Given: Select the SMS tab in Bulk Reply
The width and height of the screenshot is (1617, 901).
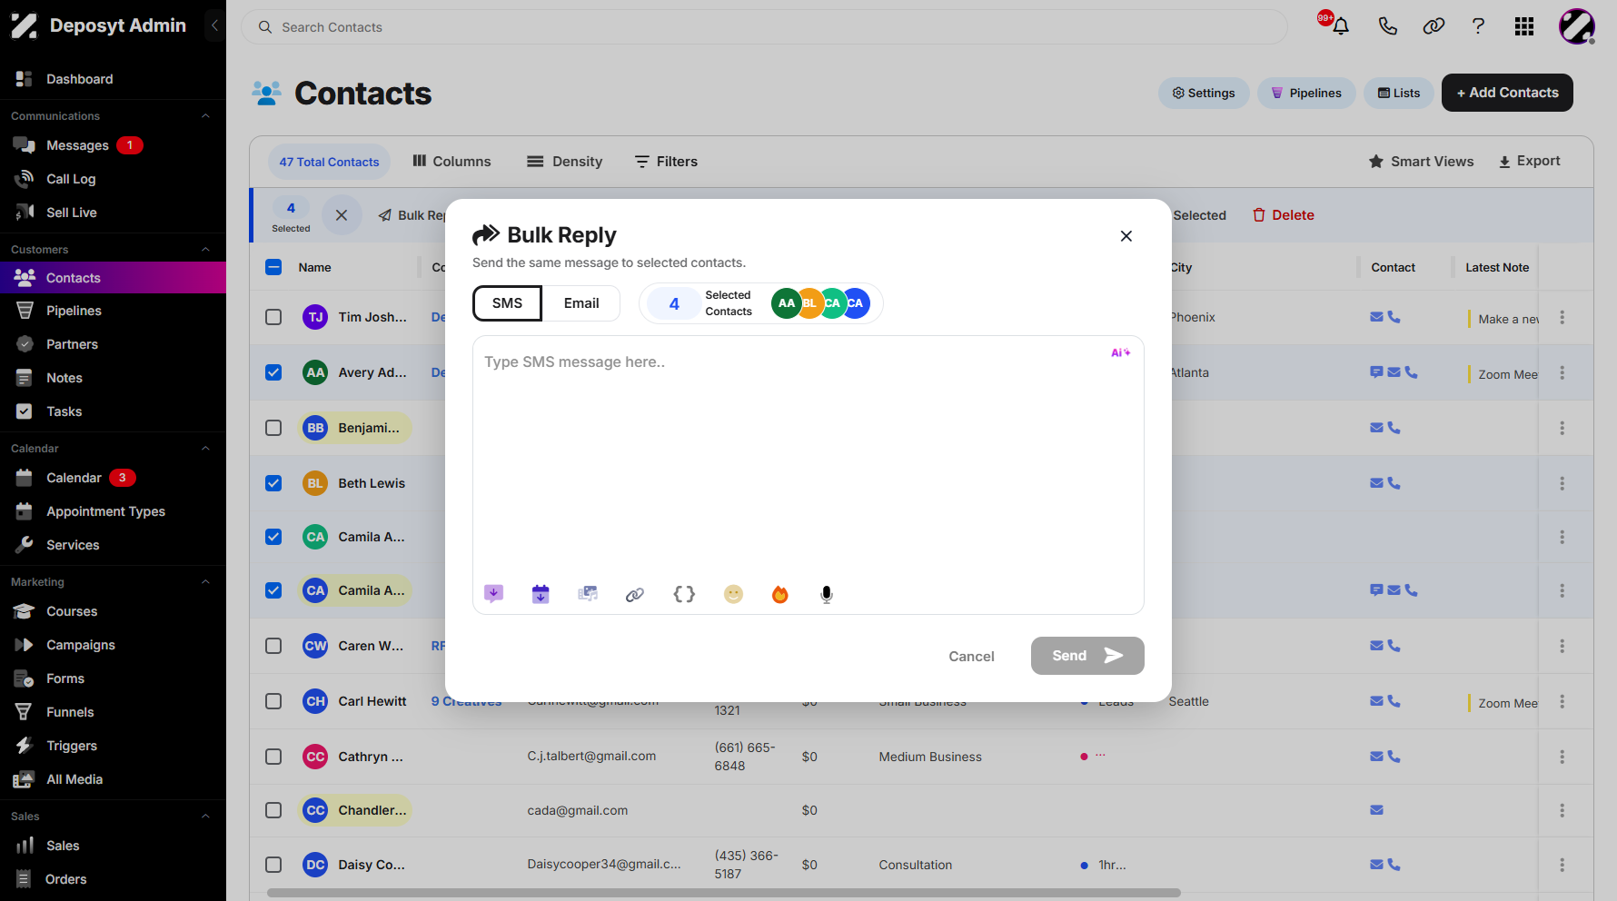Looking at the screenshot, I should pyautogui.click(x=507, y=303).
